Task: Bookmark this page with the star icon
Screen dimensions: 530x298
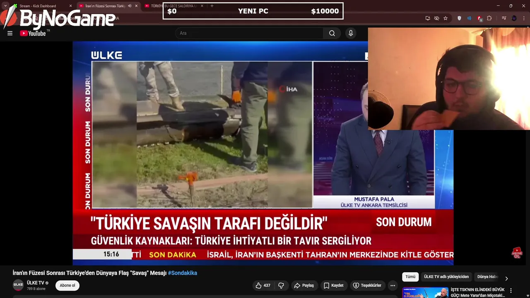Action: tap(446, 18)
